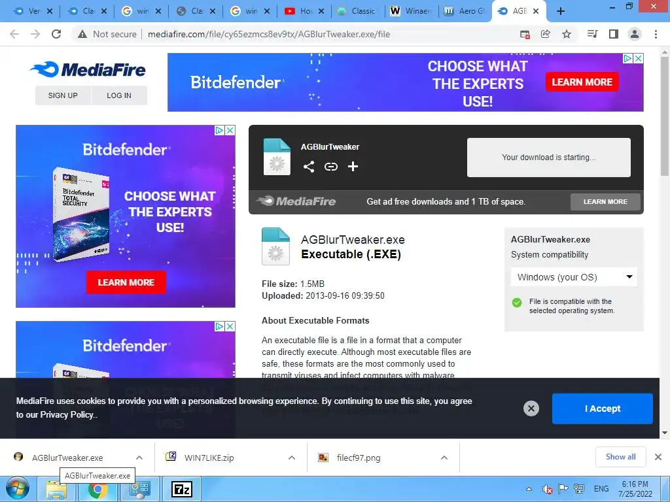This screenshot has width=670, height=502.
Task: Click the 'File size: 1.5MB' text
Action: click(x=293, y=284)
